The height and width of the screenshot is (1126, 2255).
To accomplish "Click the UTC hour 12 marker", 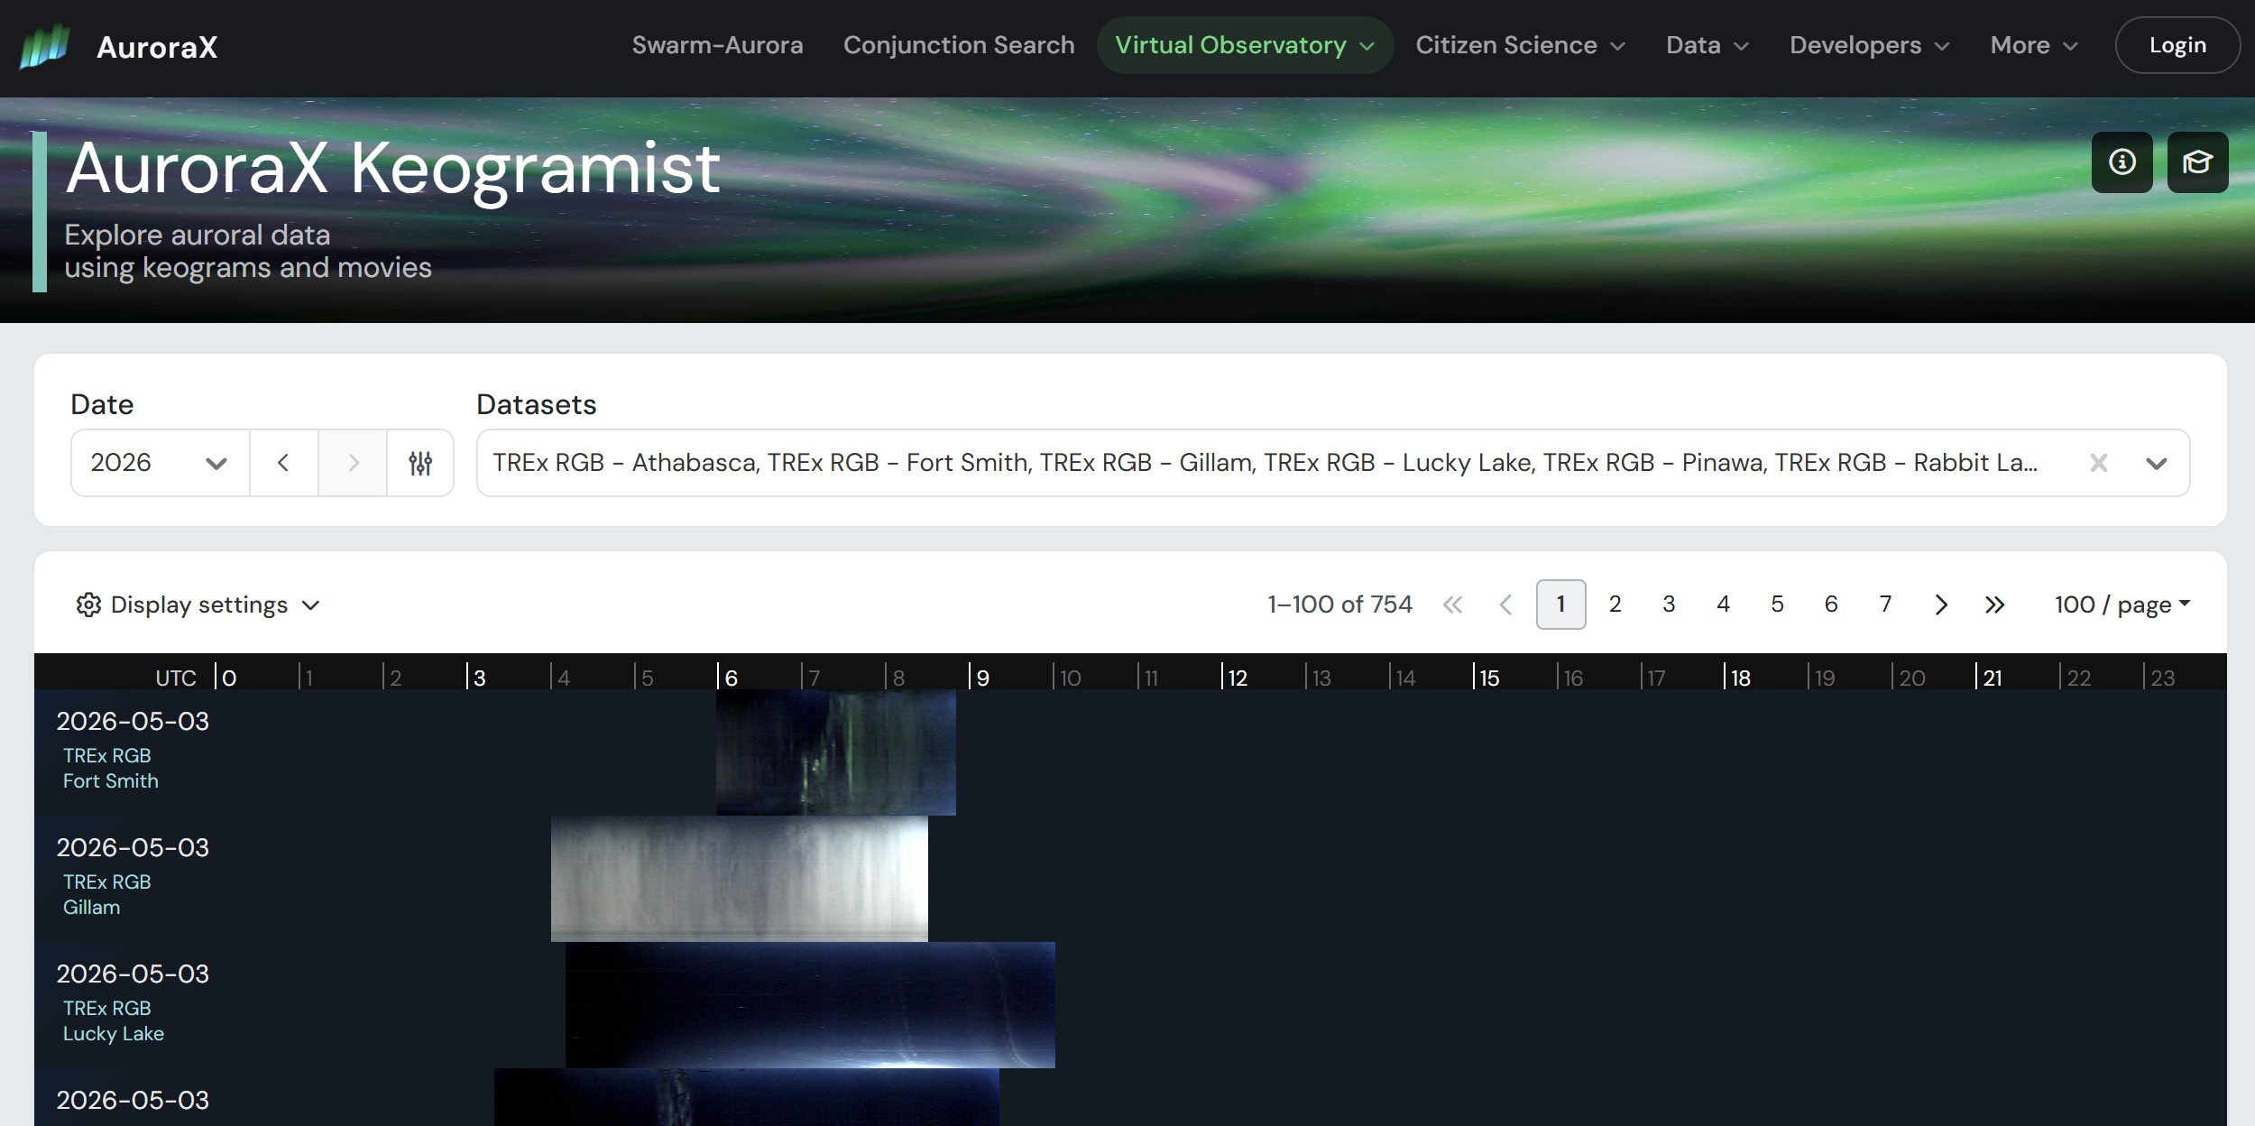I will click(x=1236, y=678).
